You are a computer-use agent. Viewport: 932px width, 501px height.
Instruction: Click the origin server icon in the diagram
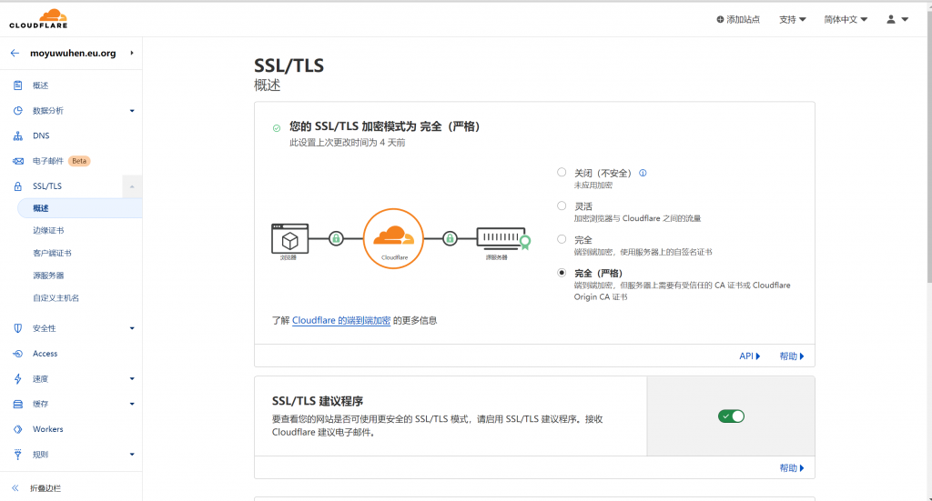coord(502,238)
